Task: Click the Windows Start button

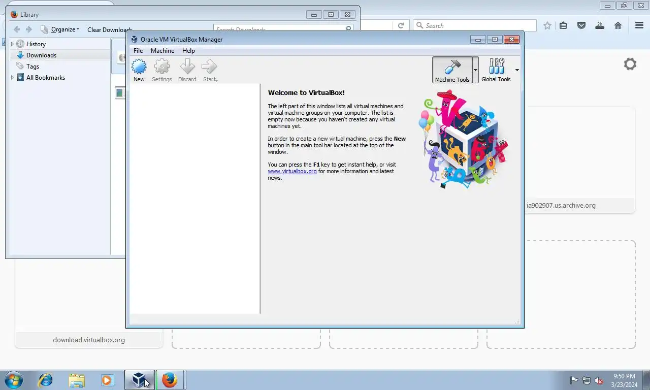Action: (13, 380)
